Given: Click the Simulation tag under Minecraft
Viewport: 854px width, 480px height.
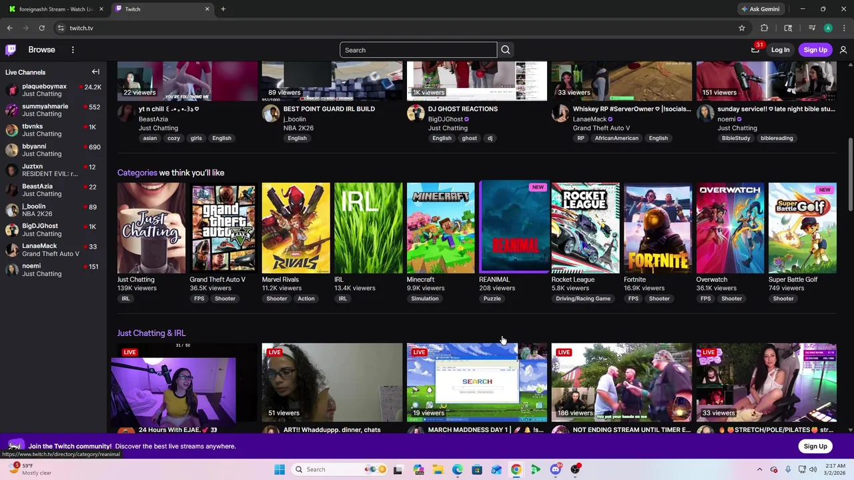Looking at the screenshot, I should coord(425,299).
